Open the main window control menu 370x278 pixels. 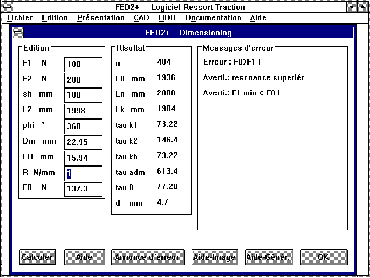pos(8,7)
